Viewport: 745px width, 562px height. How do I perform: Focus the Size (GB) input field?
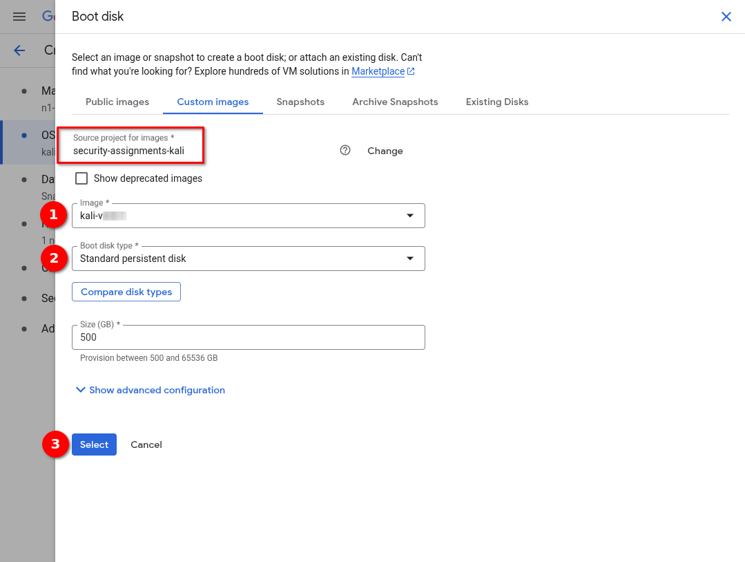[249, 337]
